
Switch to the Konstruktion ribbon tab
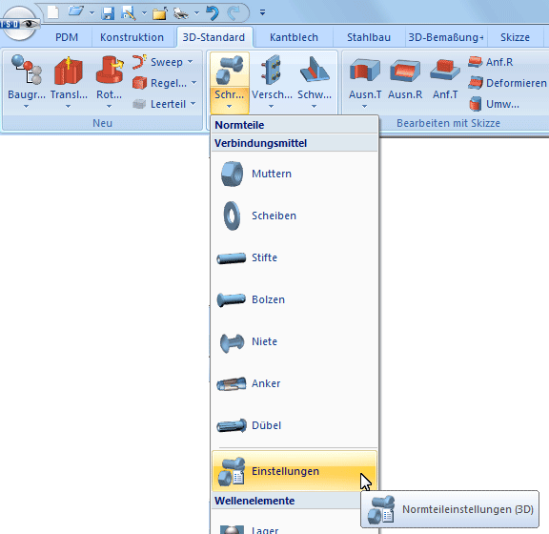click(x=132, y=37)
